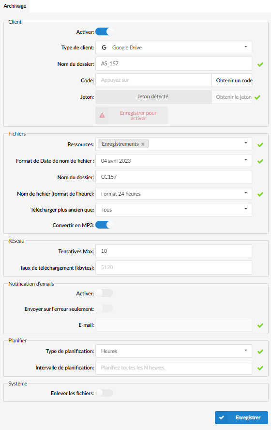271x430 pixels.
Task: Click the green checkmark beside Jeton field
Action: (x=257, y=97)
